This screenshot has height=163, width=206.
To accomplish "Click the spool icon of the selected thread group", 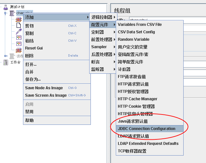I will click(12, 13).
